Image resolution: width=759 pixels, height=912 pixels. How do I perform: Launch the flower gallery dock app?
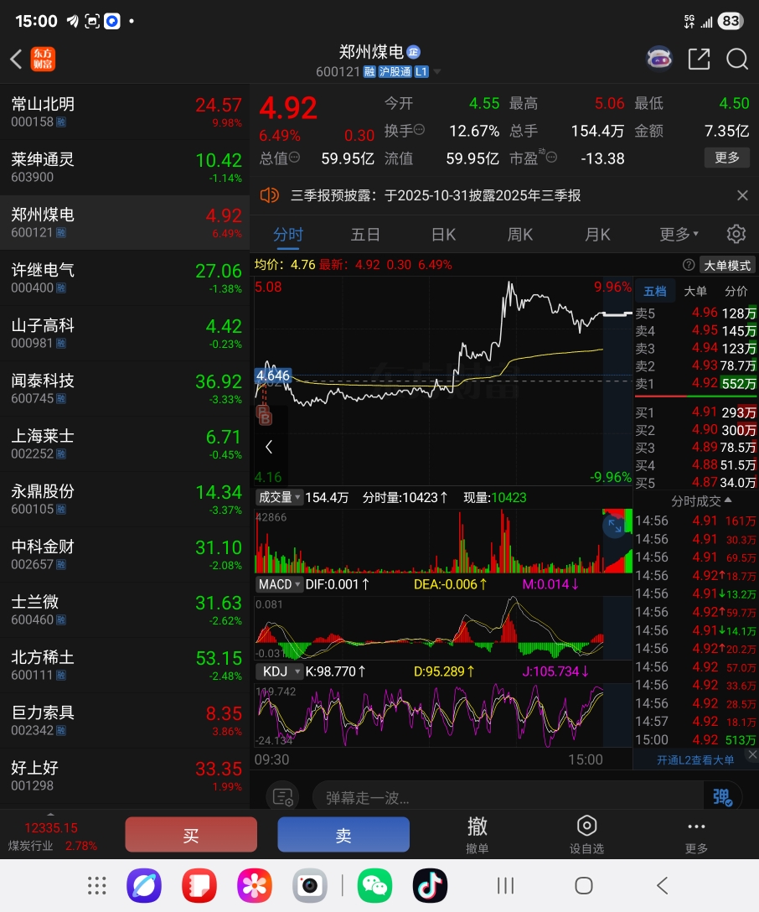254,886
